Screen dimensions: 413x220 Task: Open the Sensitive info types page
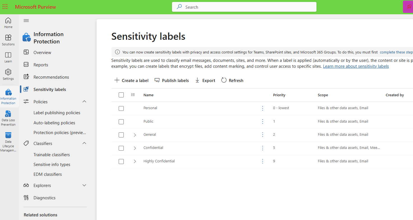click(52, 164)
